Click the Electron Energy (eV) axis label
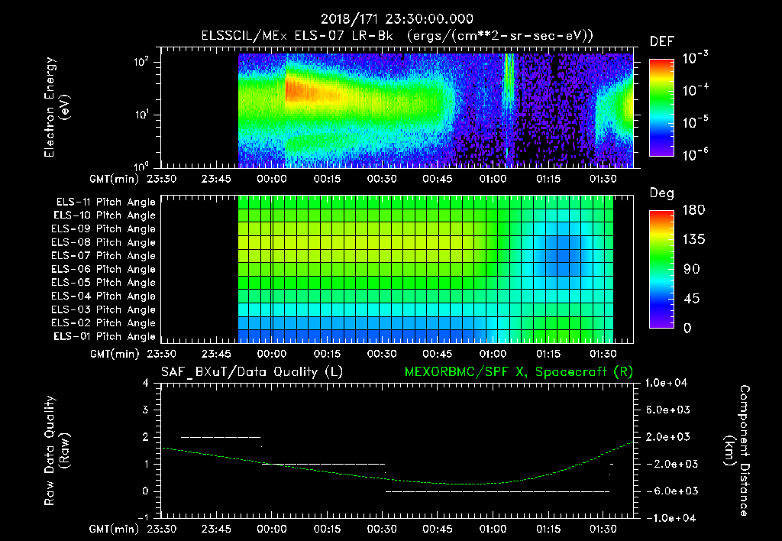The width and height of the screenshot is (782, 541). 57,107
